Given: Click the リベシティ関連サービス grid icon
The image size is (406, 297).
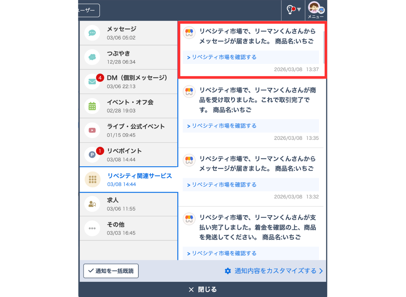Looking at the screenshot, I should click(92, 179).
